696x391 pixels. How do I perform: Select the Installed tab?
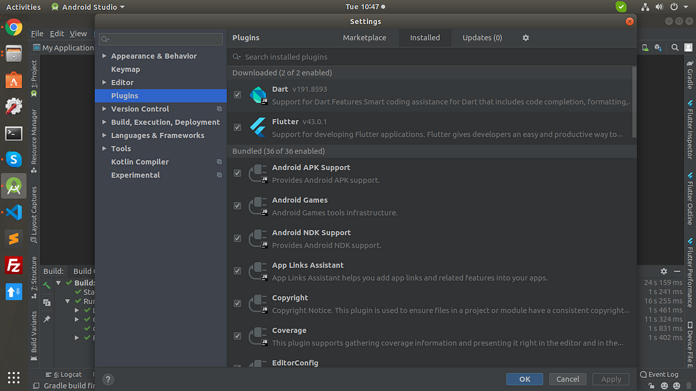425,38
